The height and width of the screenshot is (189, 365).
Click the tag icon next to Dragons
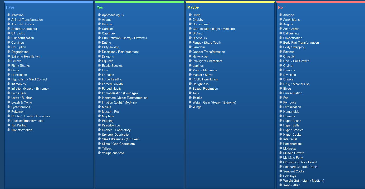tap(100, 56)
